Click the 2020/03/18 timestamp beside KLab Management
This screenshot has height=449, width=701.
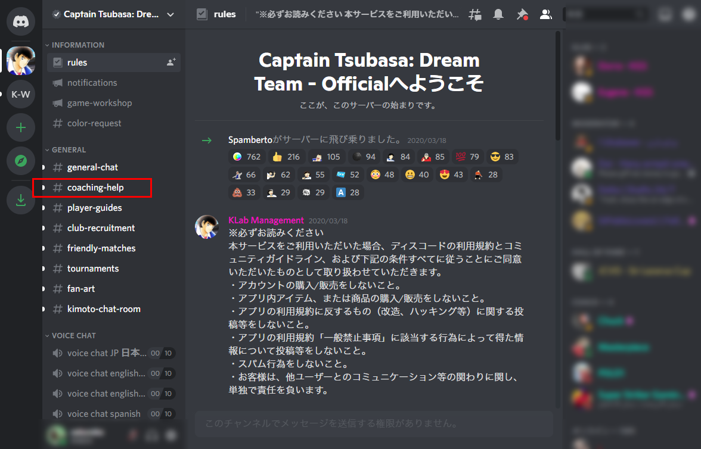pyautogui.click(x=328, y=221)
